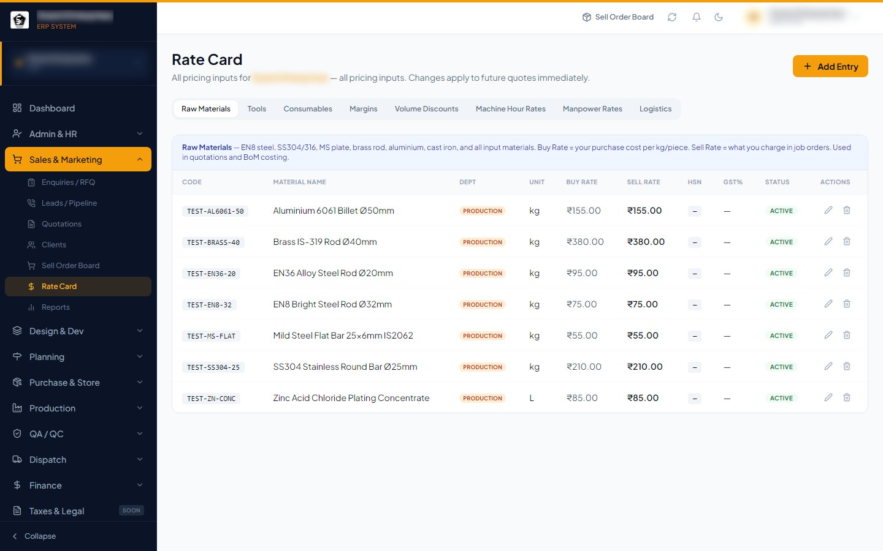The image size is (883, 551).
Task: Open Reports in sidebar
Action: (x=78, y=307)
